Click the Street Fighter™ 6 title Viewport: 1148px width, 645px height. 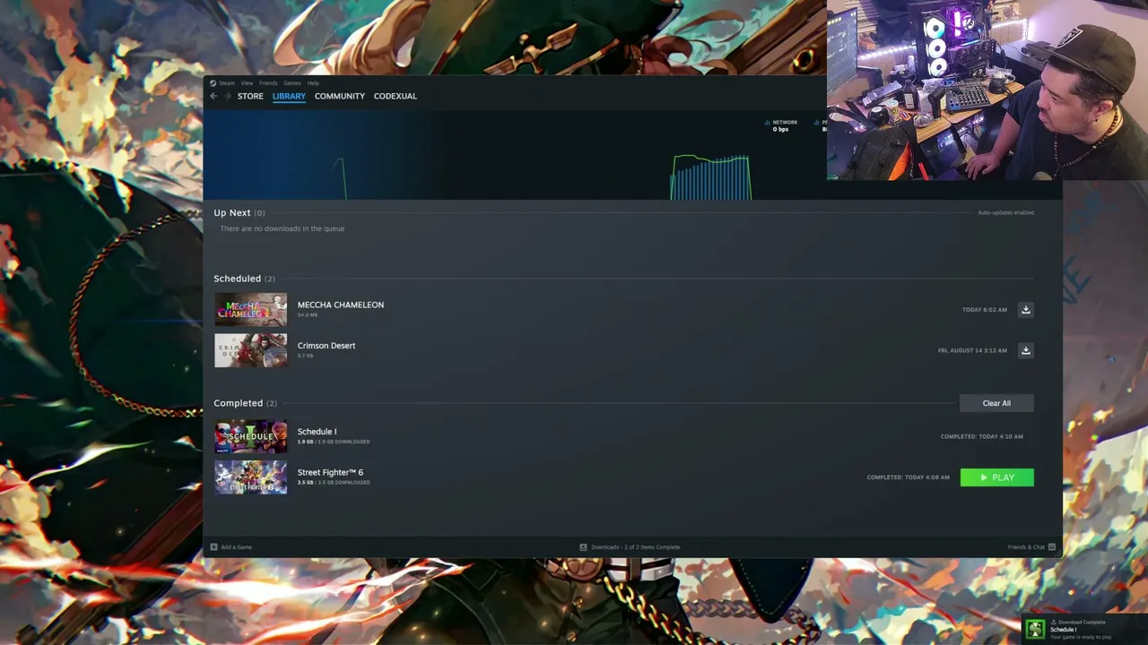[x=330, y=472]
